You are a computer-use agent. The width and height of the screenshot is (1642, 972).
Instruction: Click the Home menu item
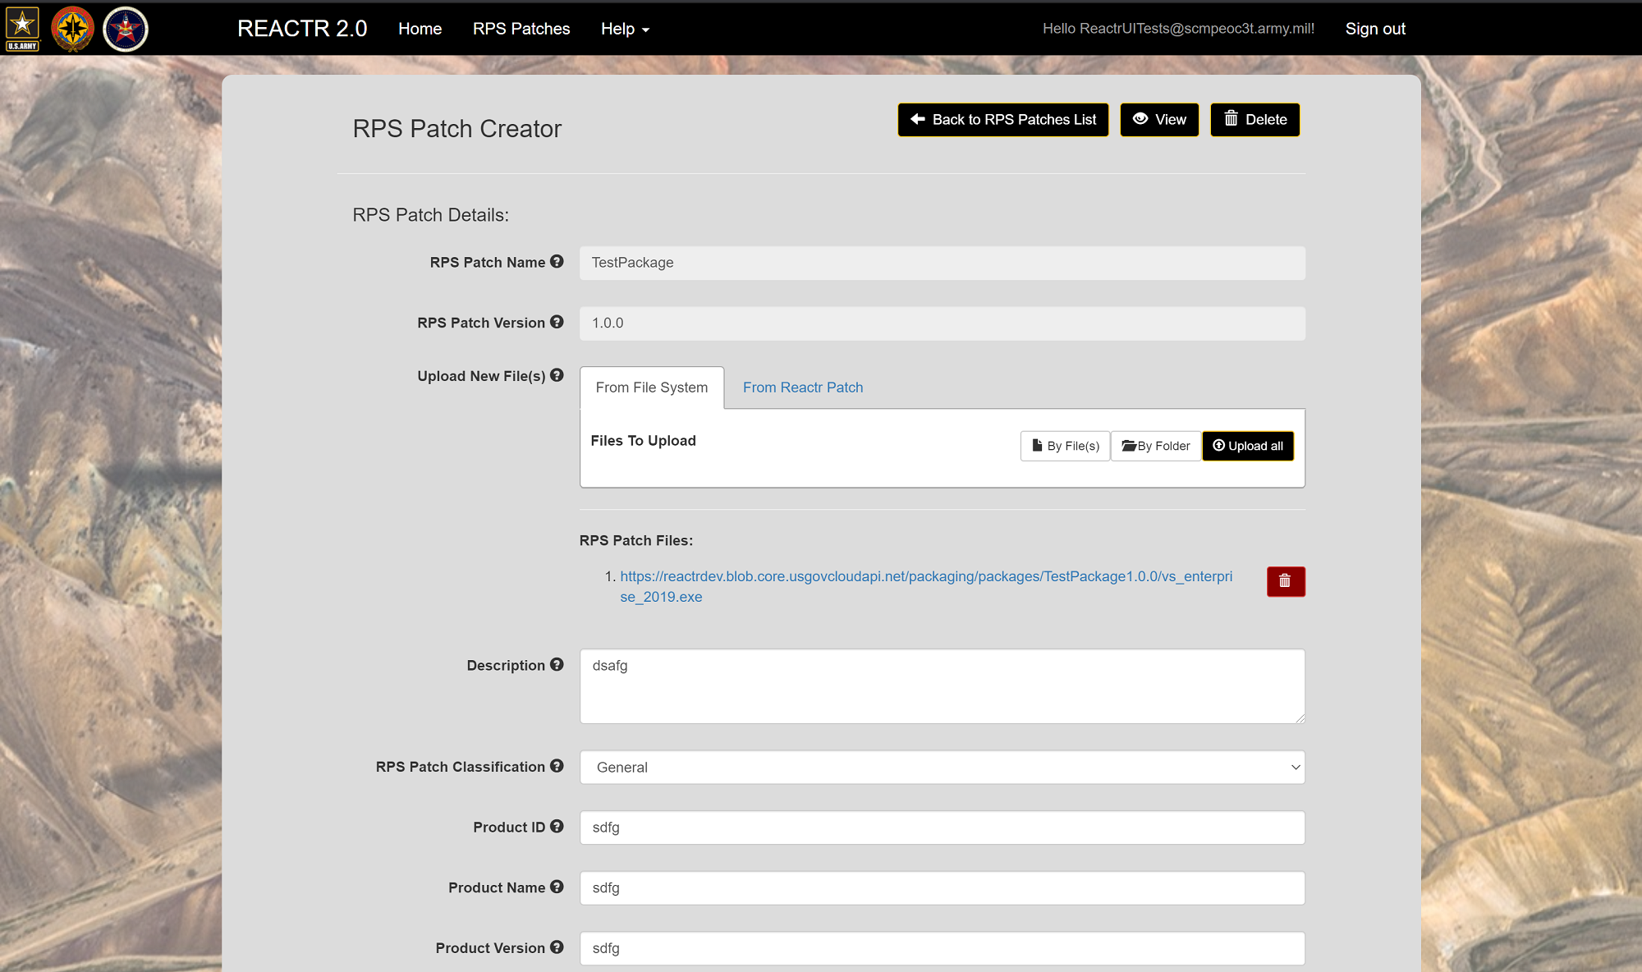click(x=420, y=29)
